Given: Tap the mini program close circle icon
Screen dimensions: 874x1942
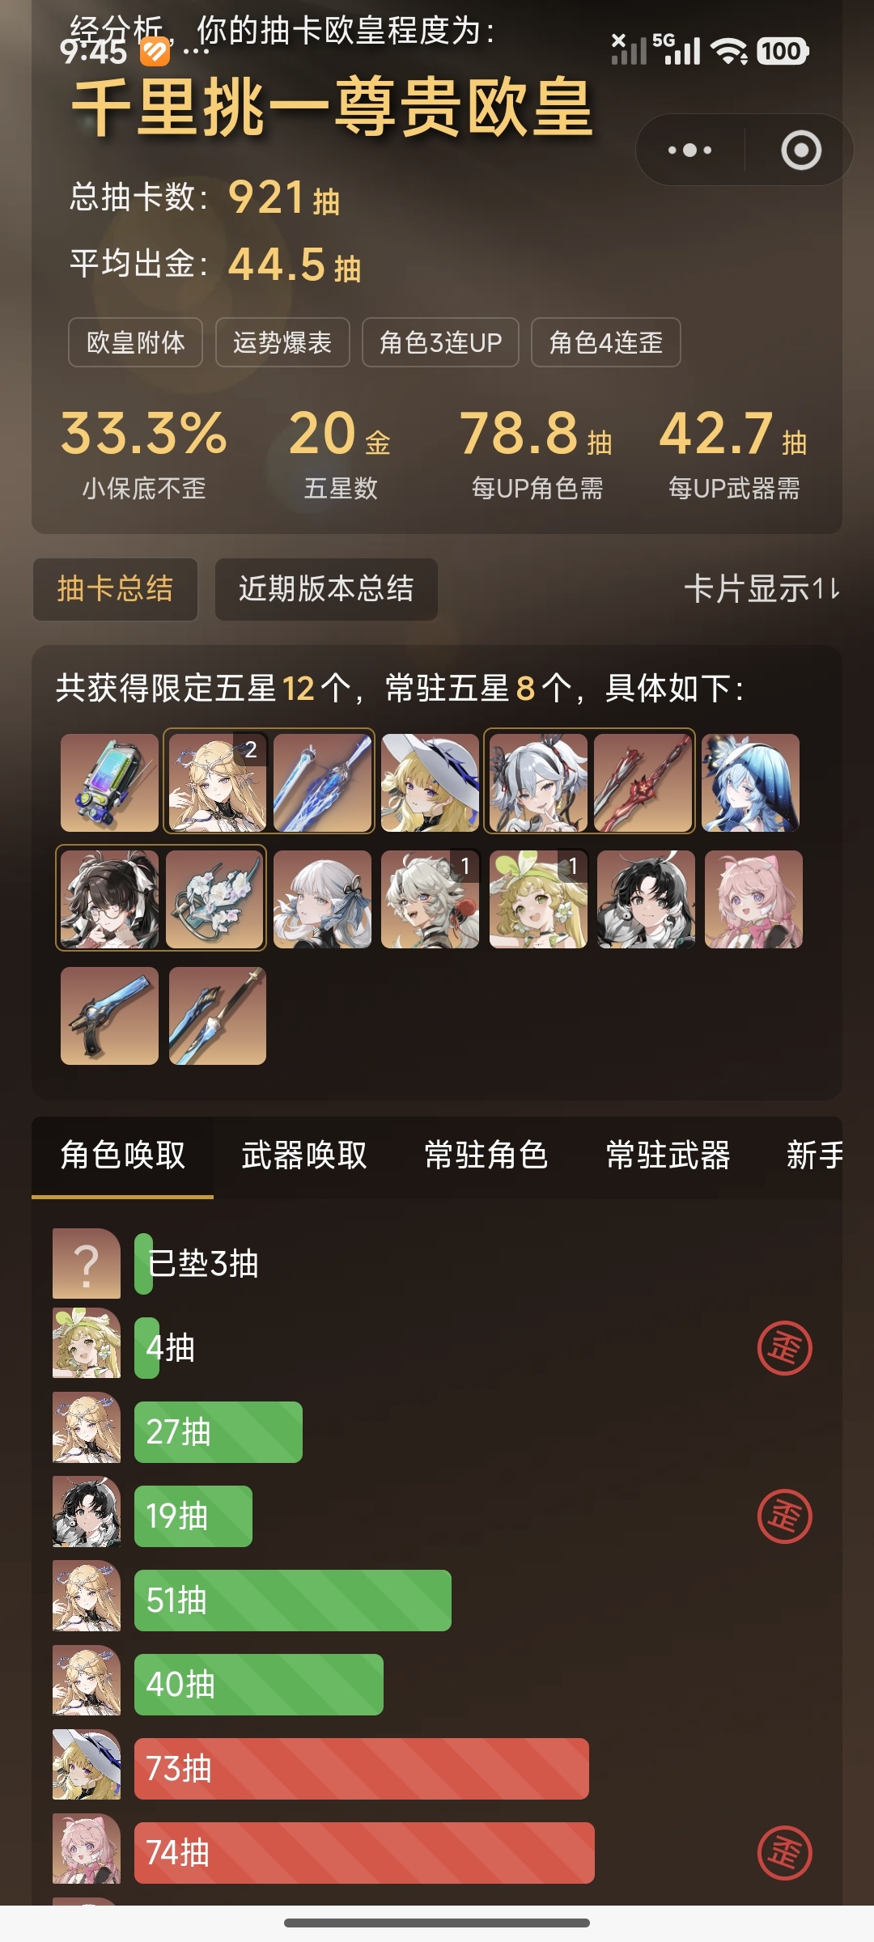Looking at the screenshot, I should point(801,150).
